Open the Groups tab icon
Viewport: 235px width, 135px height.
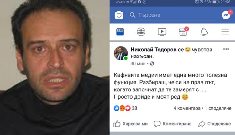pyautogui.click(x=141, y=32)
